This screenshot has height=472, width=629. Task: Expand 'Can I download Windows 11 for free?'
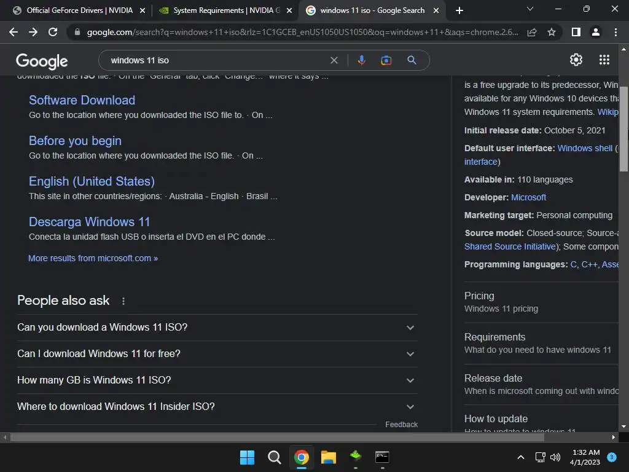point(217,354)
